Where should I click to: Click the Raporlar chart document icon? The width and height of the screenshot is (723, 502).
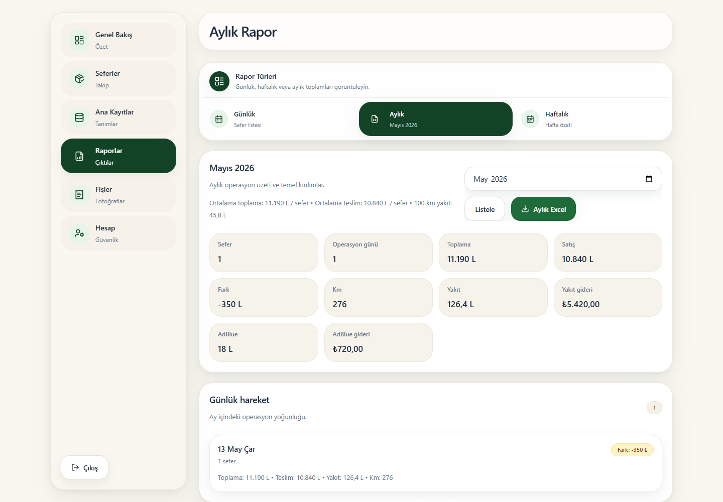tap(79, 156)
